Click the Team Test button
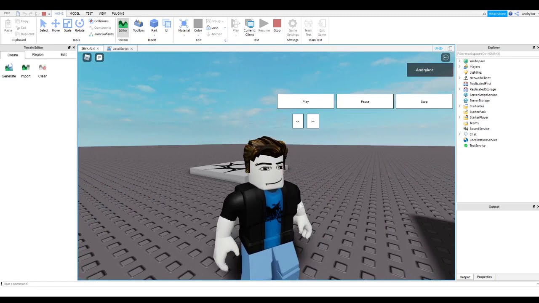 coord(309,27)
